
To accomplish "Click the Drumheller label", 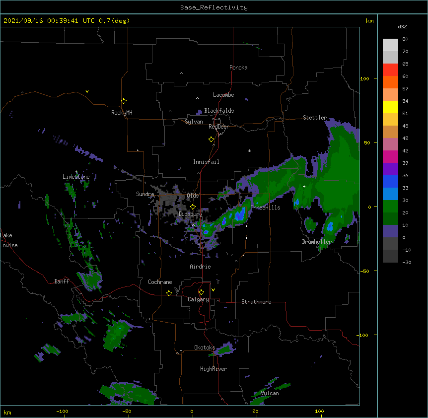I will point(317,242).
